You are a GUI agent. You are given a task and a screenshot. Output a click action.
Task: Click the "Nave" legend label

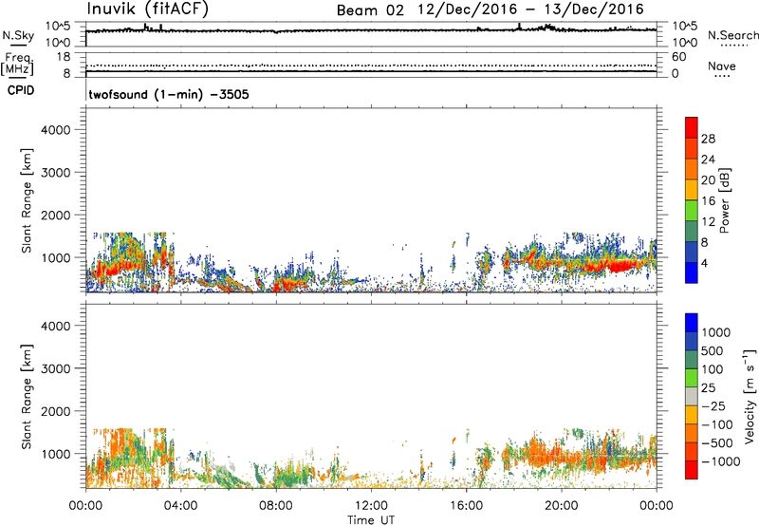click(x=722, y=66)
